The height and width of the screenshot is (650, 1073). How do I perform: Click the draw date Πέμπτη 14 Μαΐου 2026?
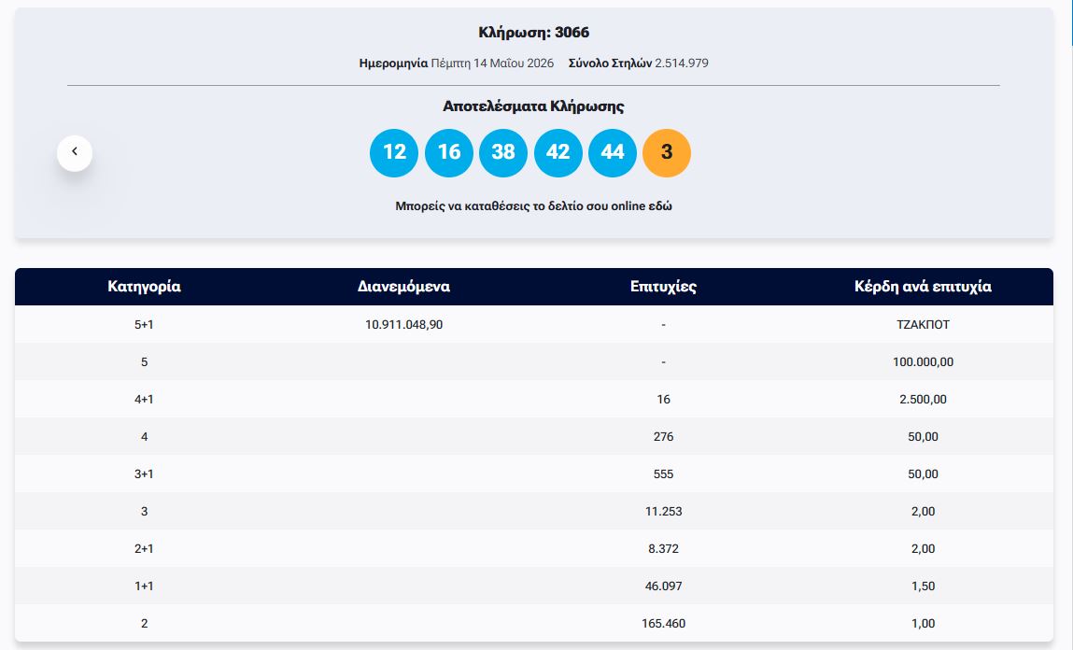point(492,63)
